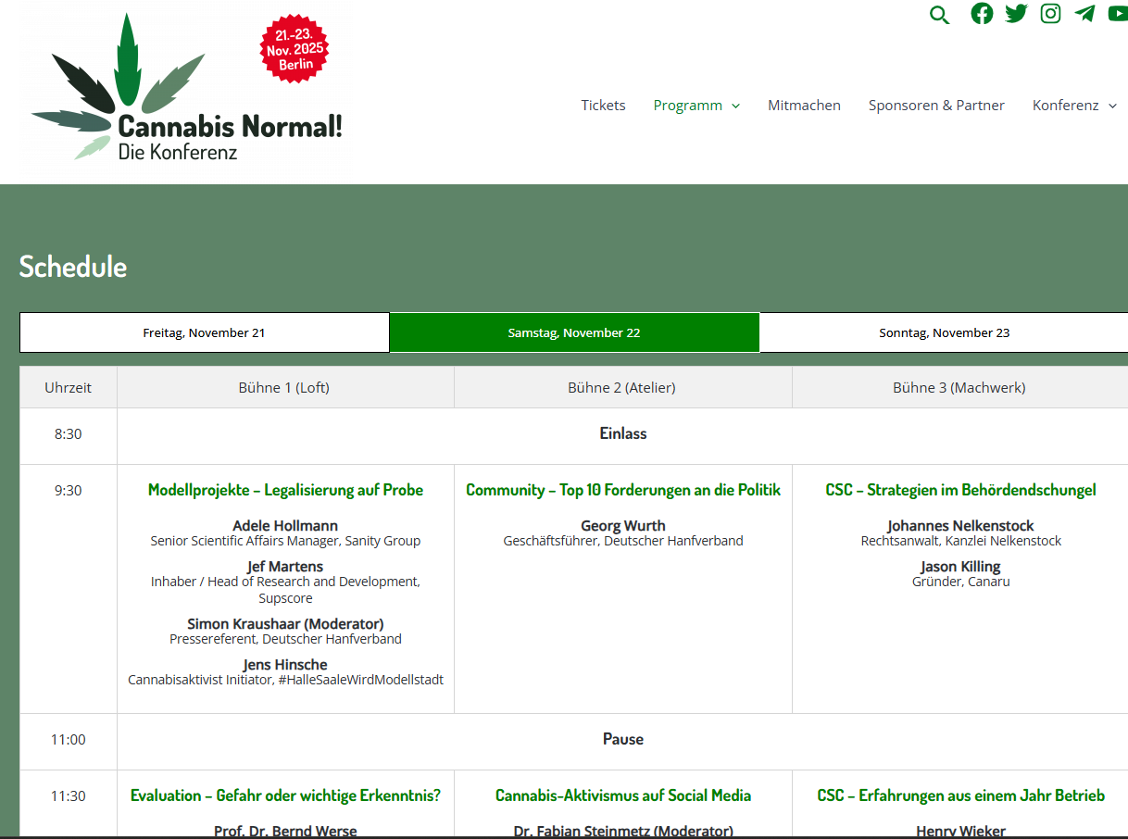Open the Twitter bird icon
Image resolution: width=1128 pixels, height=839 pixels.
[x=1016, y=13]
